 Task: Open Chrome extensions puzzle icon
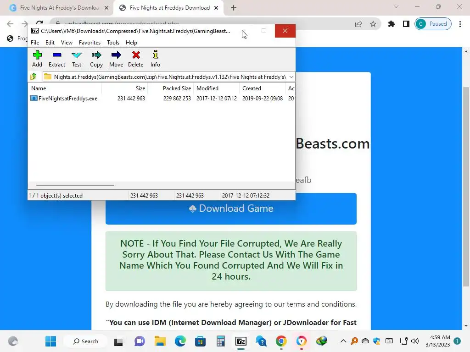point(391,24)
